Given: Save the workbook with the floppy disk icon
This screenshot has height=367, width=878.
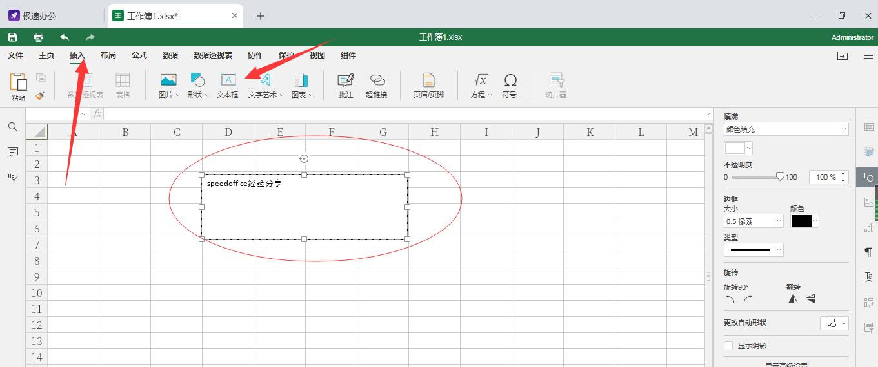Looking at the screenshot, I should (x=13, y=37).
